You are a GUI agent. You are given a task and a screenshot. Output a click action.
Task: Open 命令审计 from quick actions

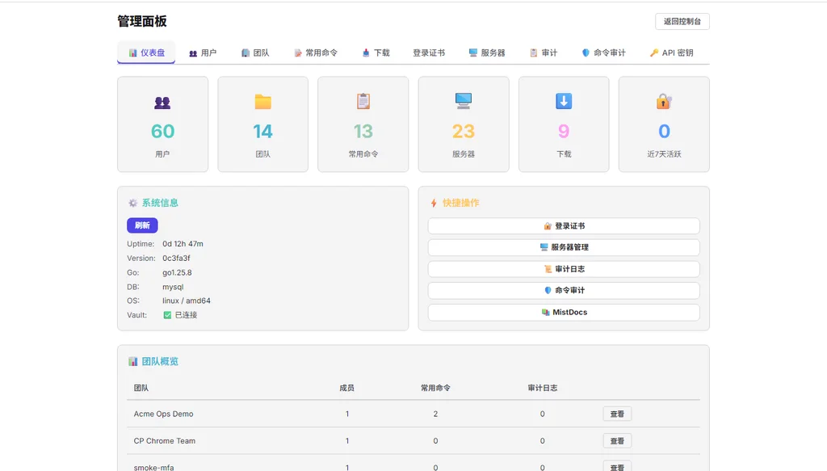(x=564, y=291)
